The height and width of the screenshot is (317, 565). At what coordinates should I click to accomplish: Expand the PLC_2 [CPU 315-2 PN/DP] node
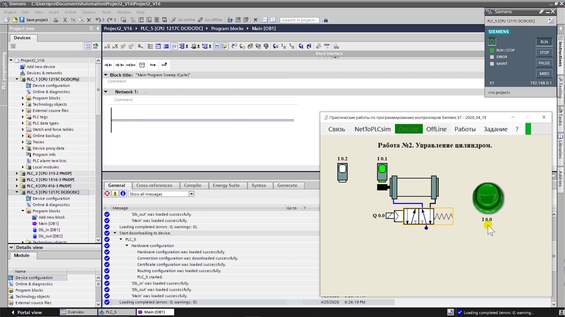[x=17, y=173]
